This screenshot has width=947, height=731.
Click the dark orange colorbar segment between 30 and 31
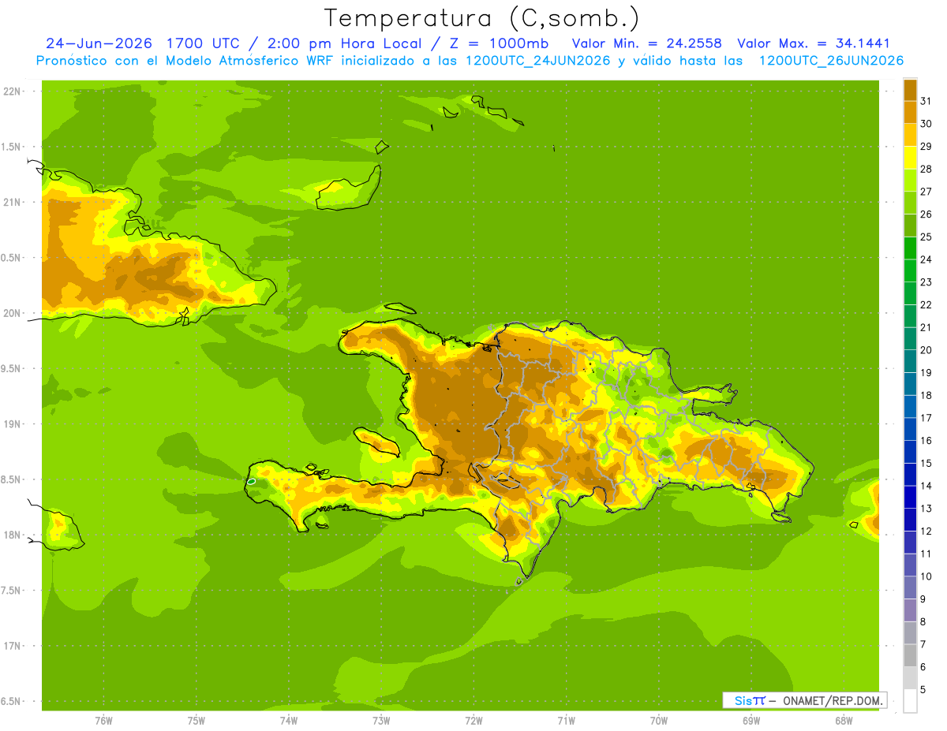click(910, 112)
